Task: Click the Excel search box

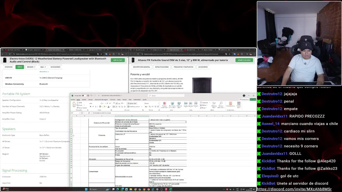Action: coord(166,95)
